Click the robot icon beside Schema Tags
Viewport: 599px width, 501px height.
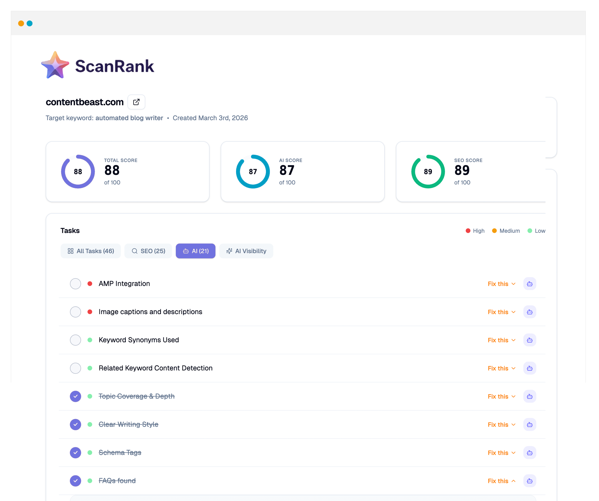(x=530, y=452)
